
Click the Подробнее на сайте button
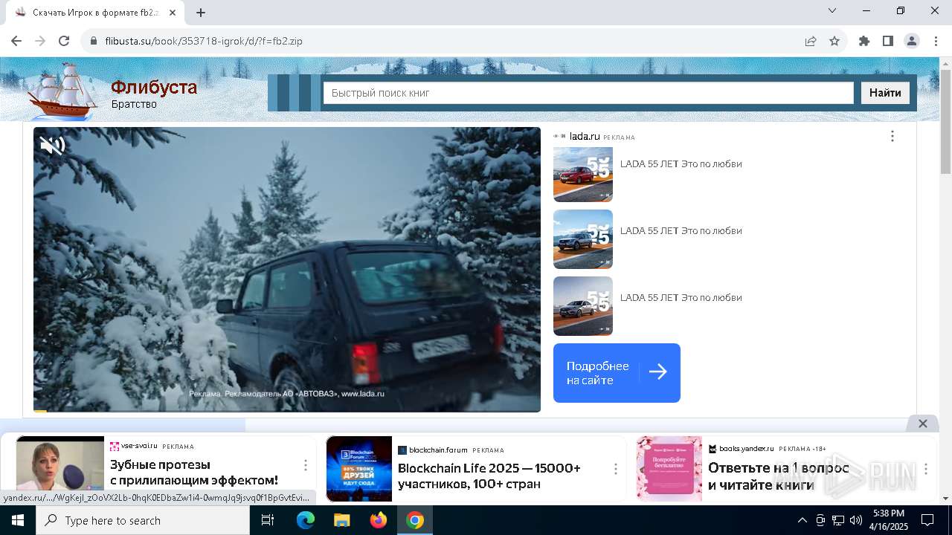point(617,373)
